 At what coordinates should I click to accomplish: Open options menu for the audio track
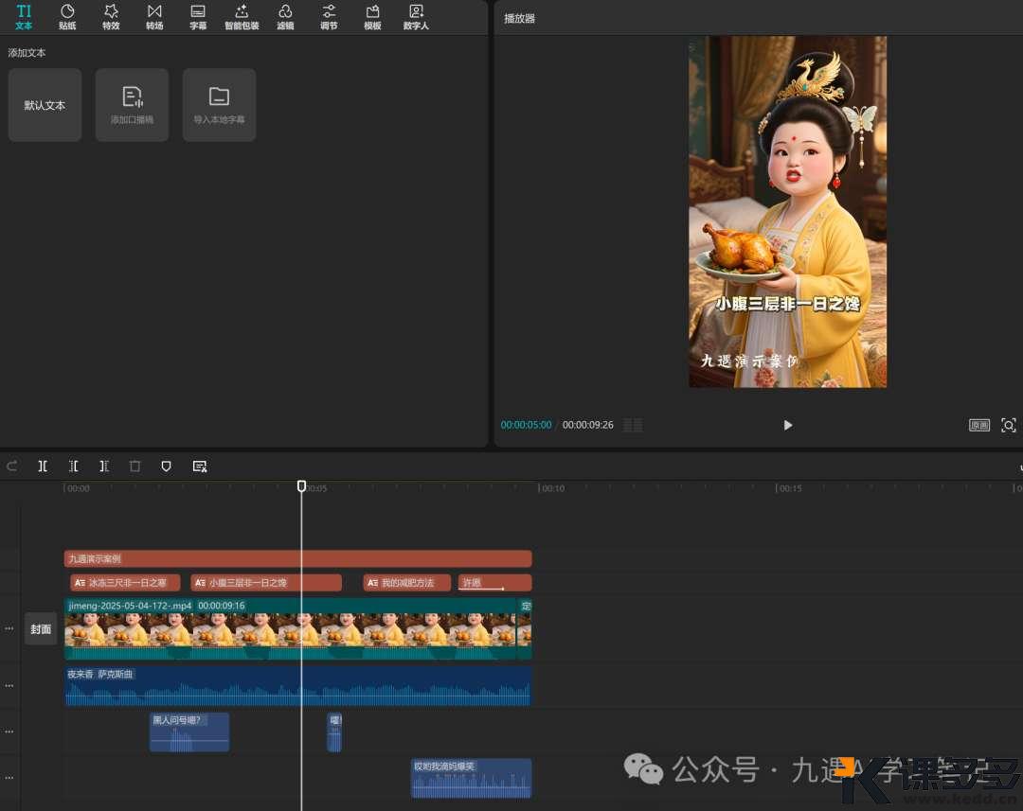coord(9,684)
